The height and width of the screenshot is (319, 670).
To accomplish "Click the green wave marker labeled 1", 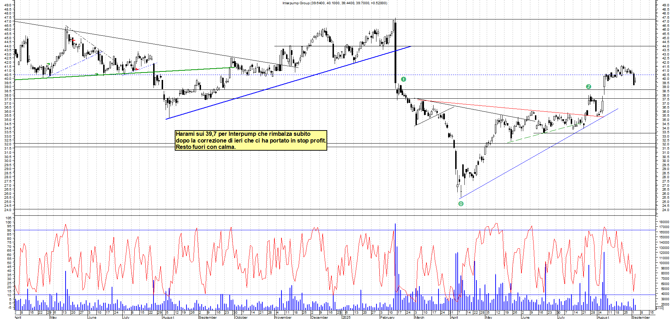I will (x=403, y=79).
